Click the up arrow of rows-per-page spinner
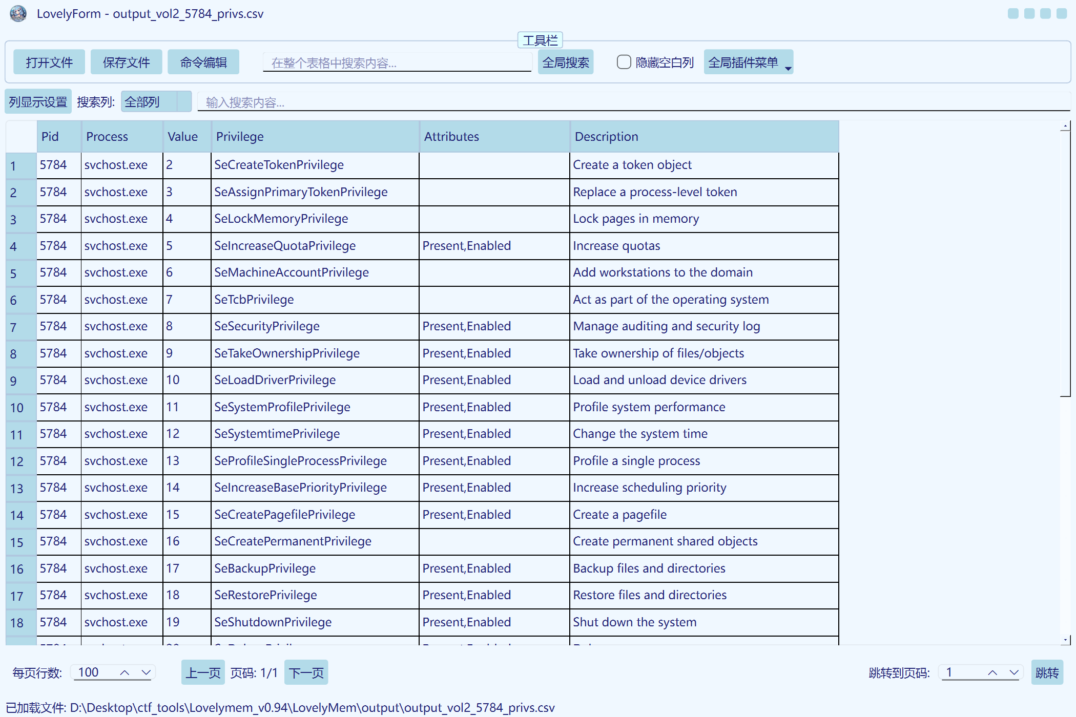This screenshot has width=1076, height=717. pos(125,672)
